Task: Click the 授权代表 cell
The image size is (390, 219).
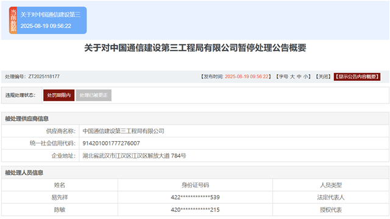Action: [x=331, y=210]
